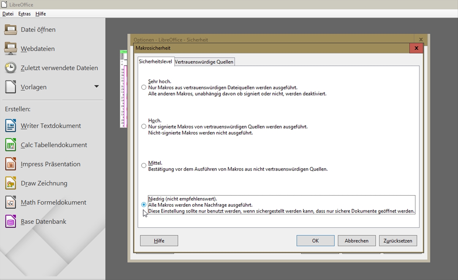This screenshot has width=458, height=280.
Task: Click the Zuletzt verwendete Dateien label
Action: click(59, 68)
